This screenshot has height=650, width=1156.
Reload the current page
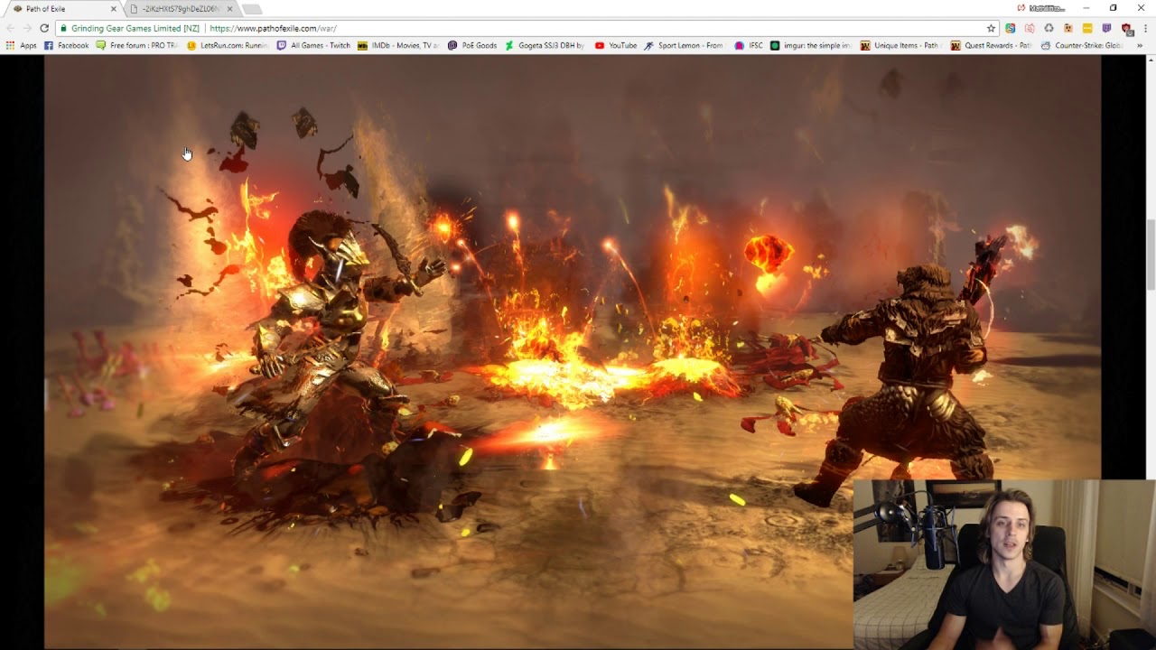[x=44, y=28]
